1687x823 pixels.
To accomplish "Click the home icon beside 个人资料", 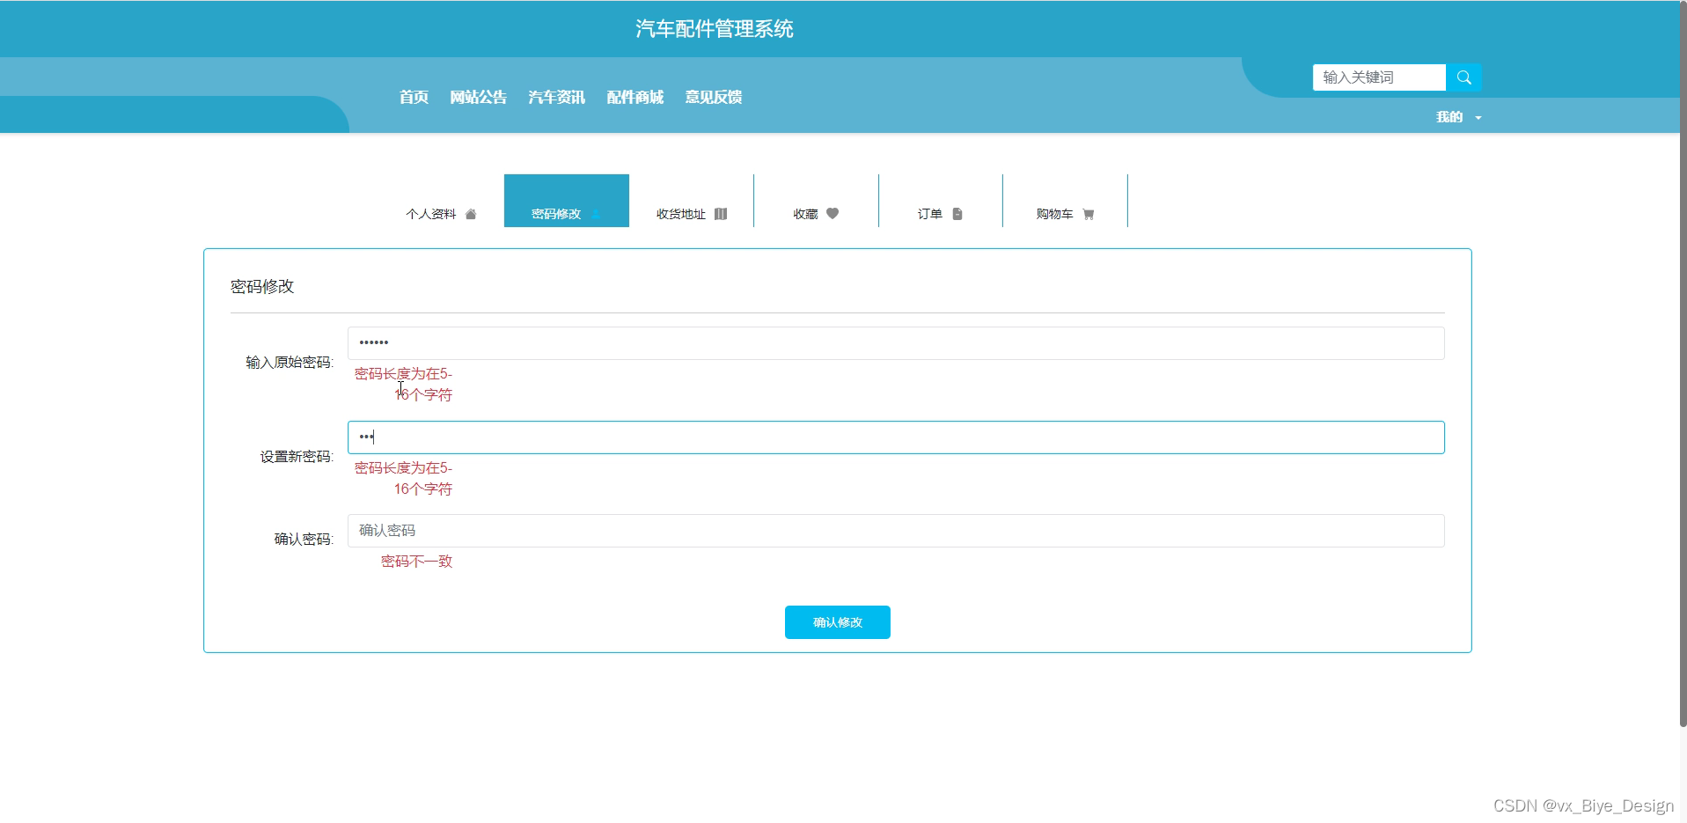I will 471,214.
